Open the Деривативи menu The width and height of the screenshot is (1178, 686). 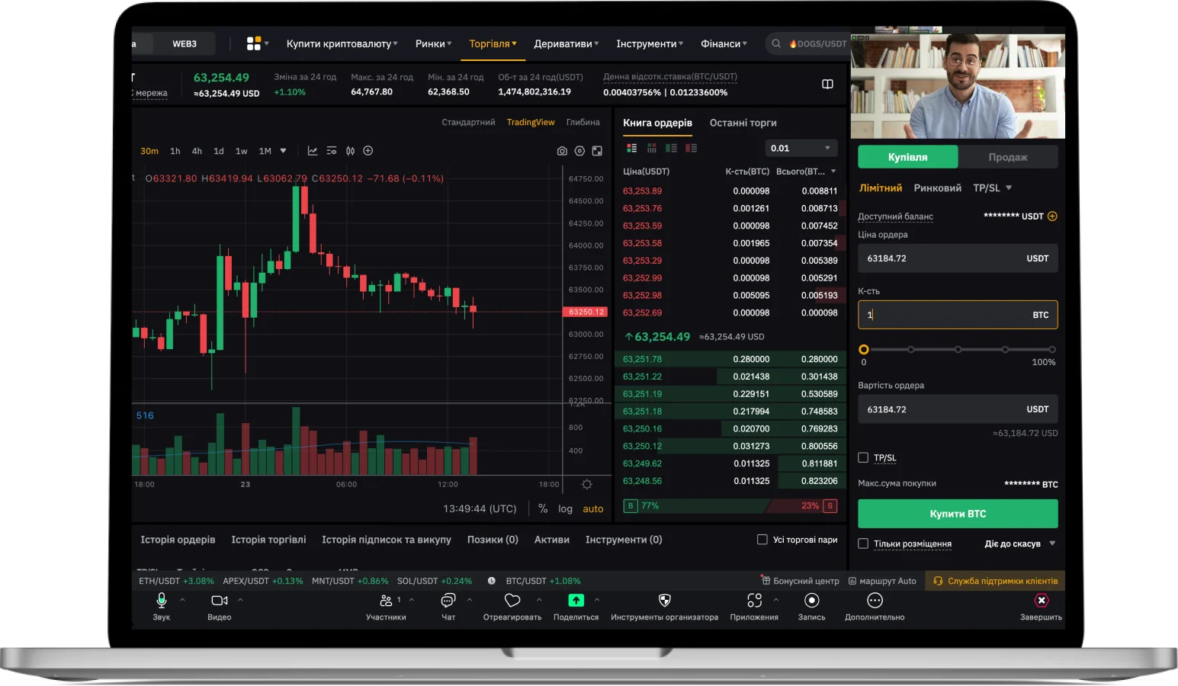[566, 44]
